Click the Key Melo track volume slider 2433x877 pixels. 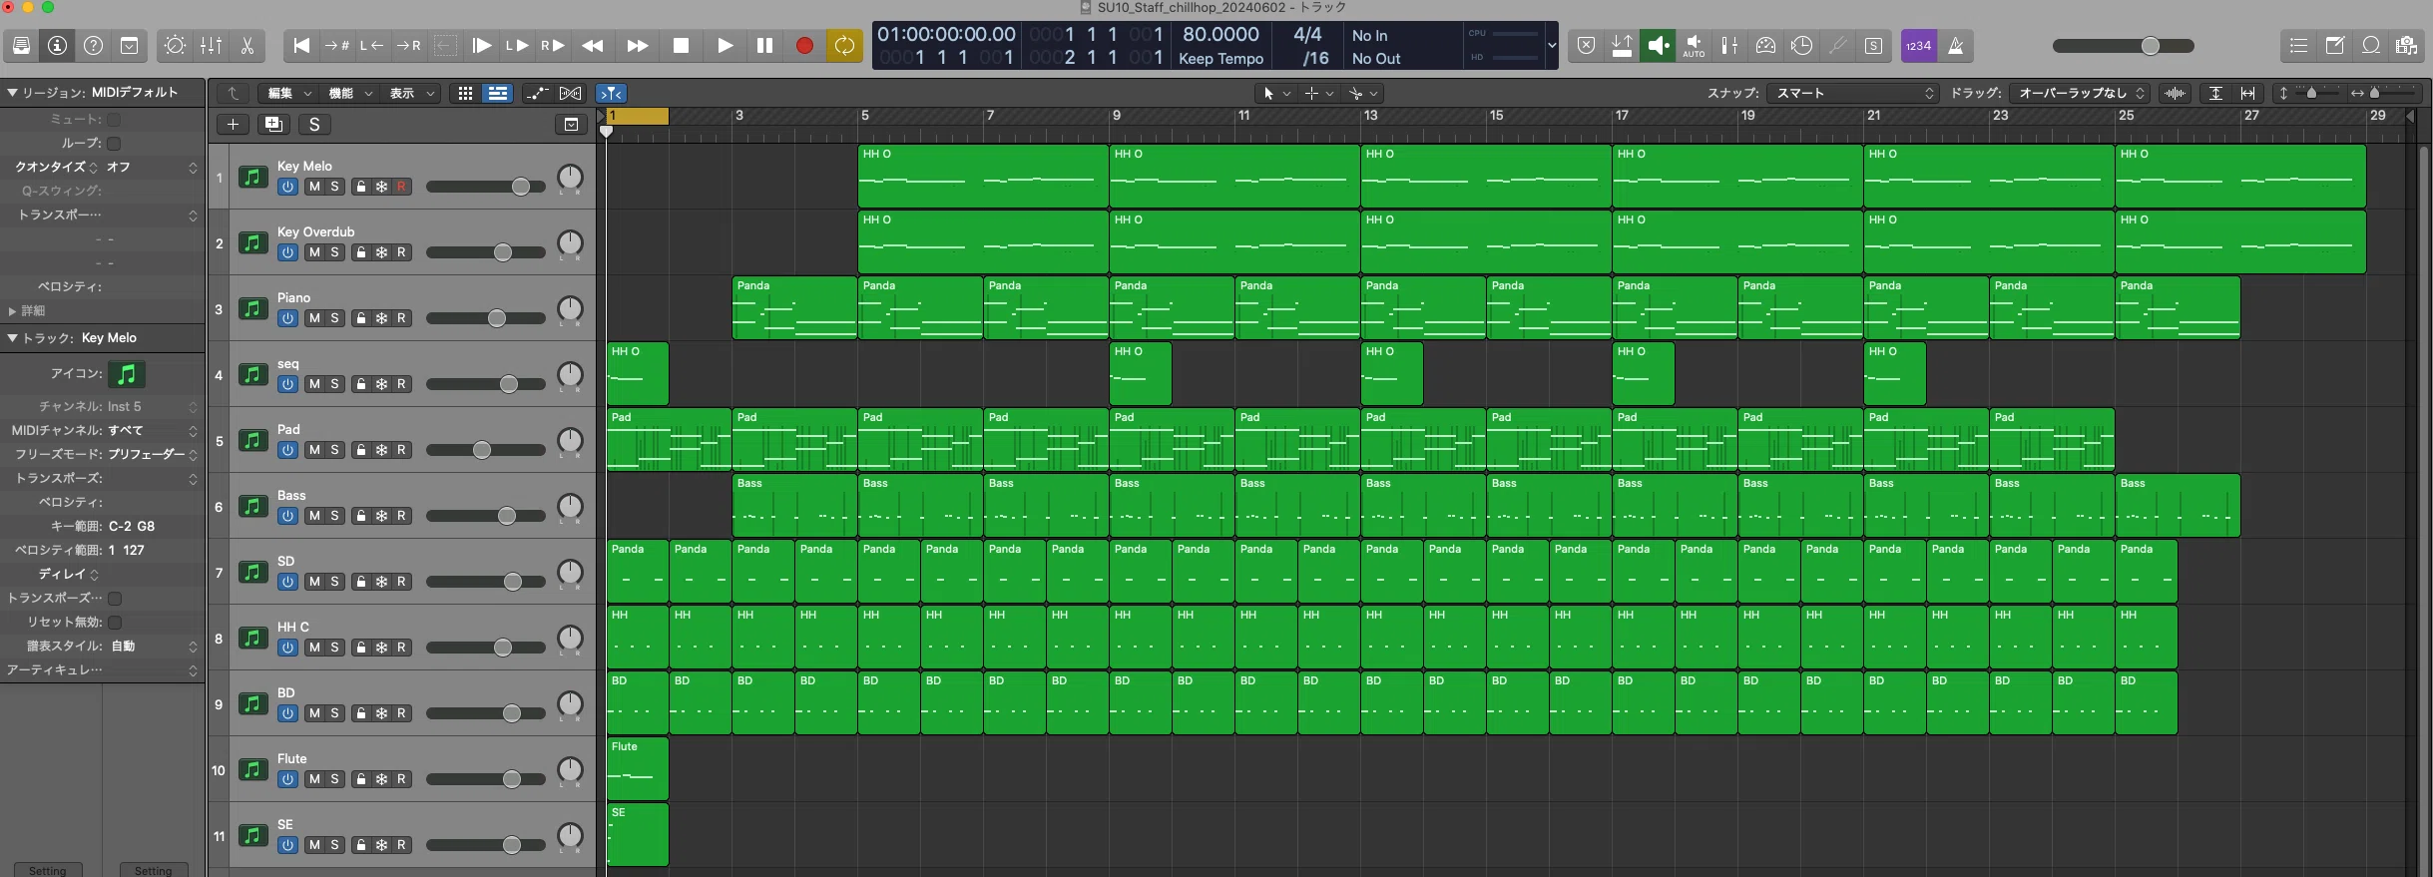pyautogui.click(x=486, y=187)
